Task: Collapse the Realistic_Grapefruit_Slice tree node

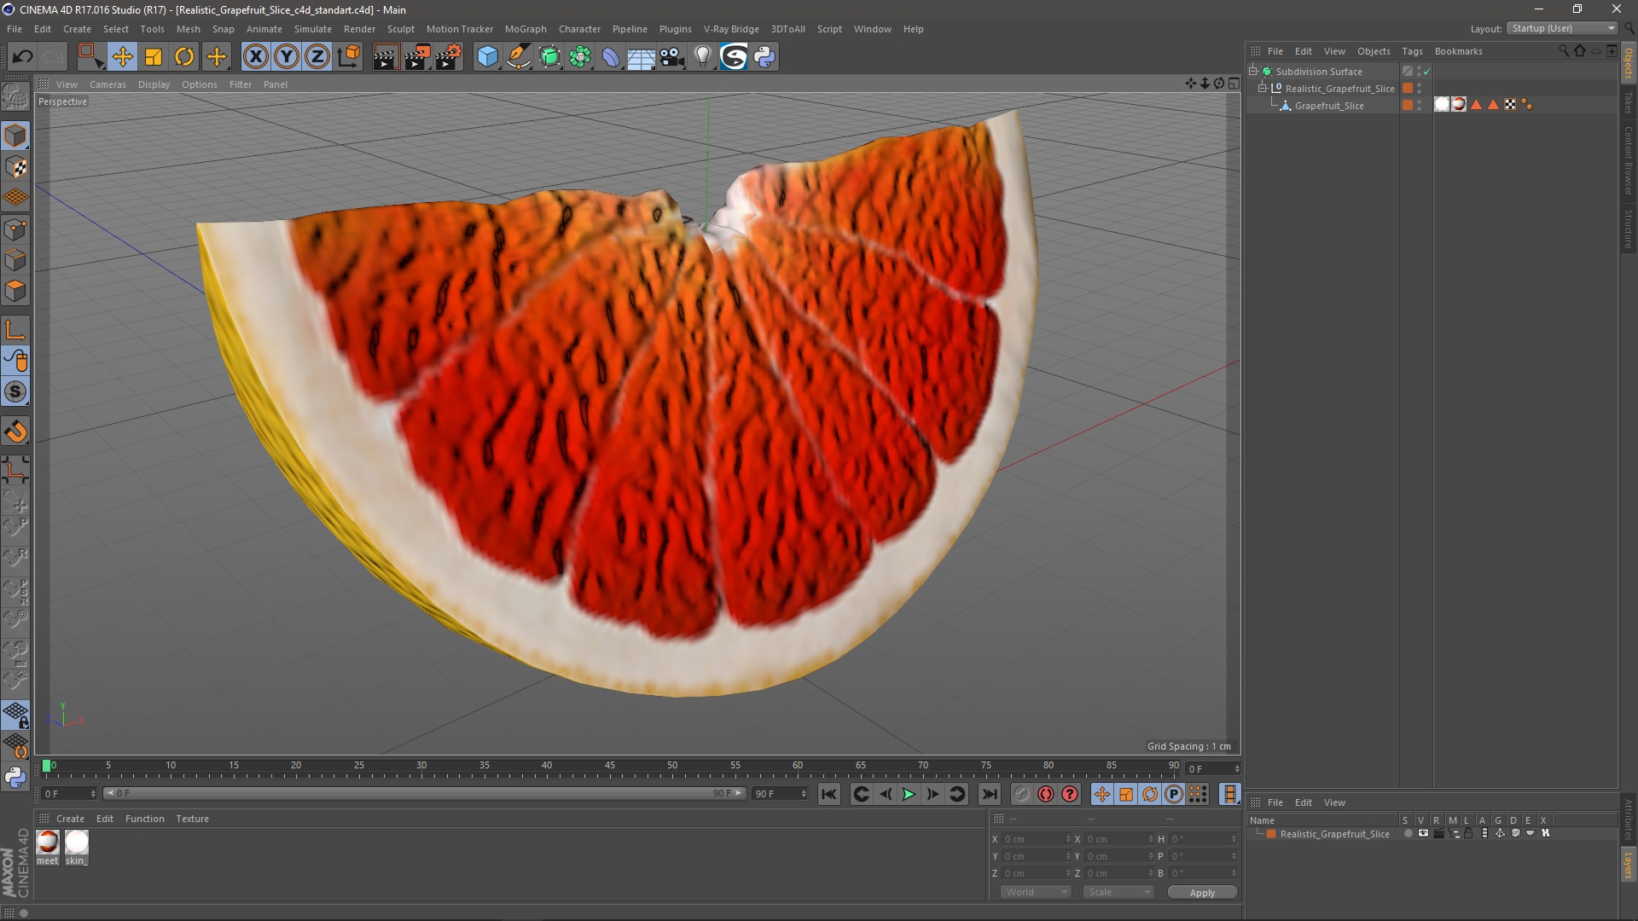Action: (1263, 89)
